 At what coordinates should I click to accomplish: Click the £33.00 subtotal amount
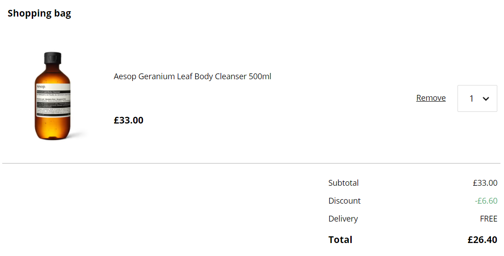click(485, 183)
